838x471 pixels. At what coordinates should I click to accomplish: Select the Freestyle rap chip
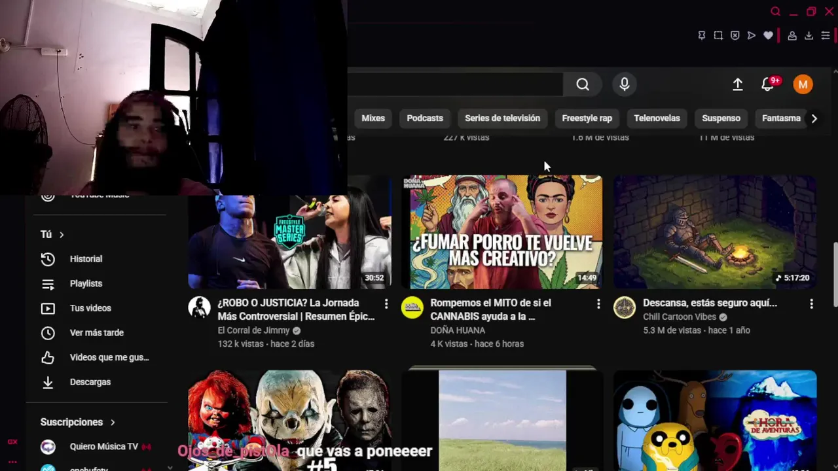[x=587, y=118]
